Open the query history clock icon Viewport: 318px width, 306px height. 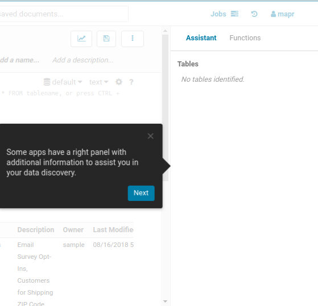(254, 14)
